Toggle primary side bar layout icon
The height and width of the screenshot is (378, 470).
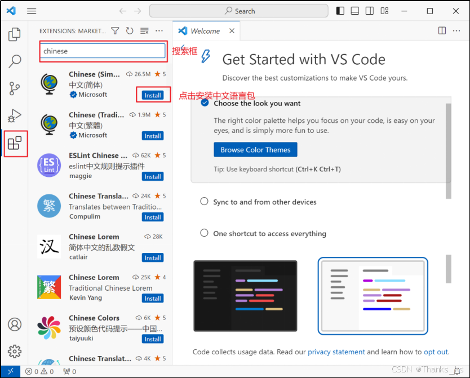click(x=340, y=11)
